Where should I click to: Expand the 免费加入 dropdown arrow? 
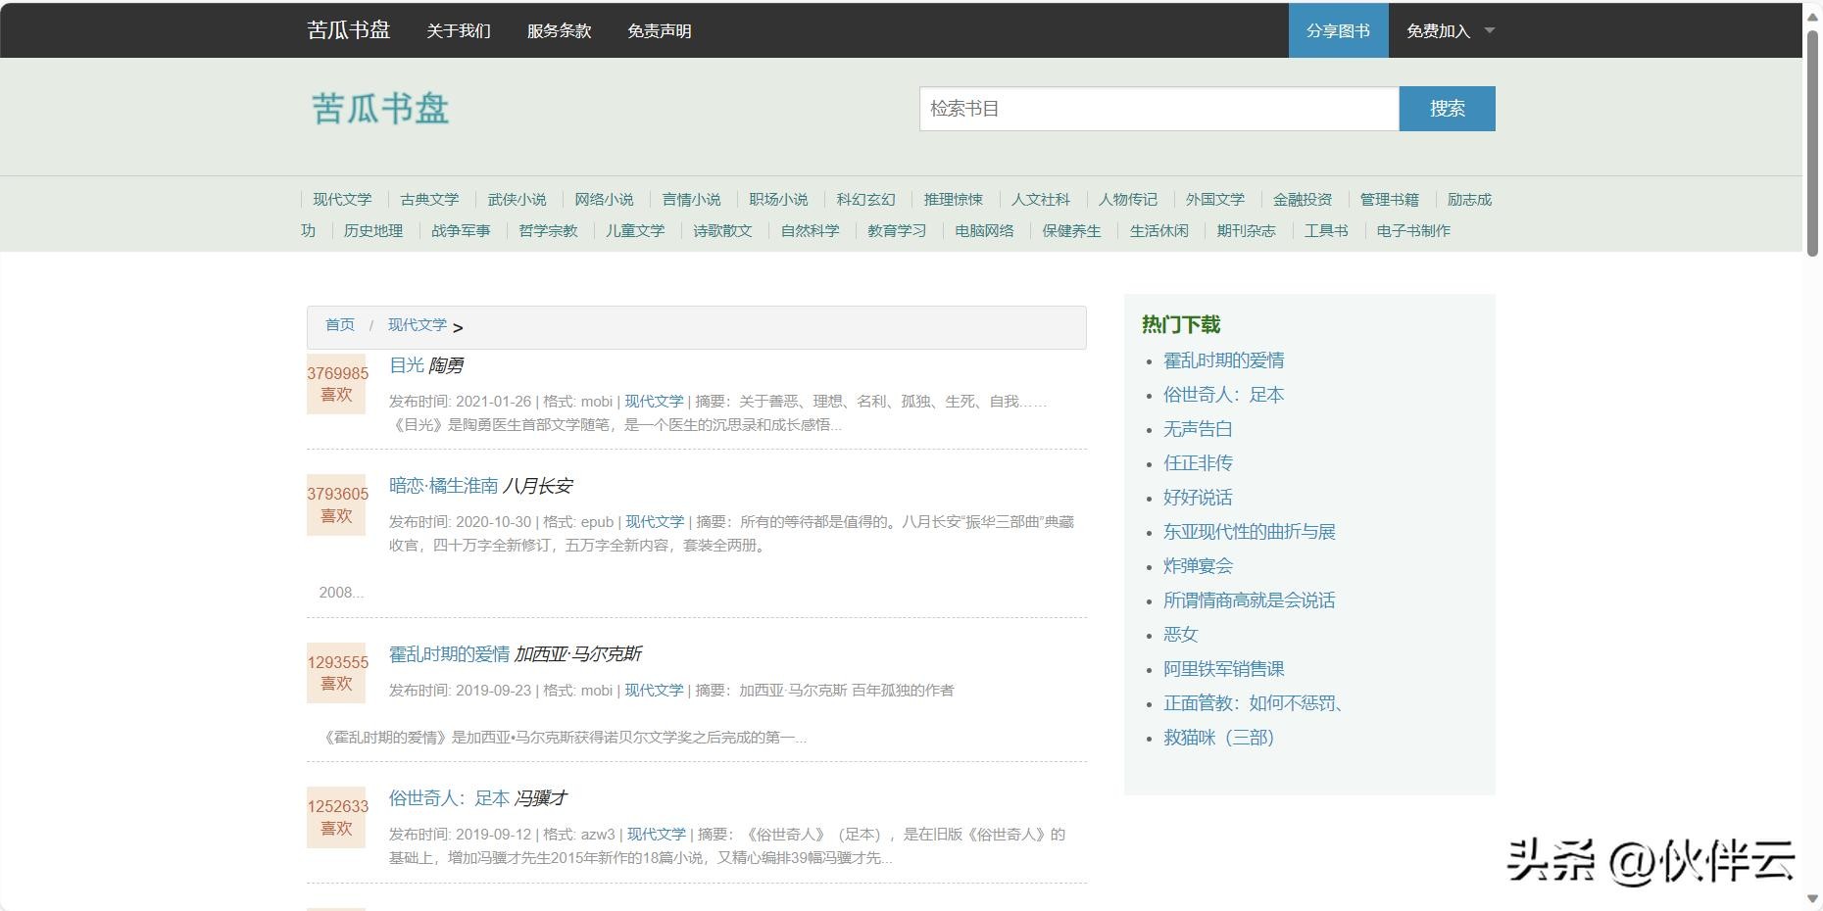1489,30
